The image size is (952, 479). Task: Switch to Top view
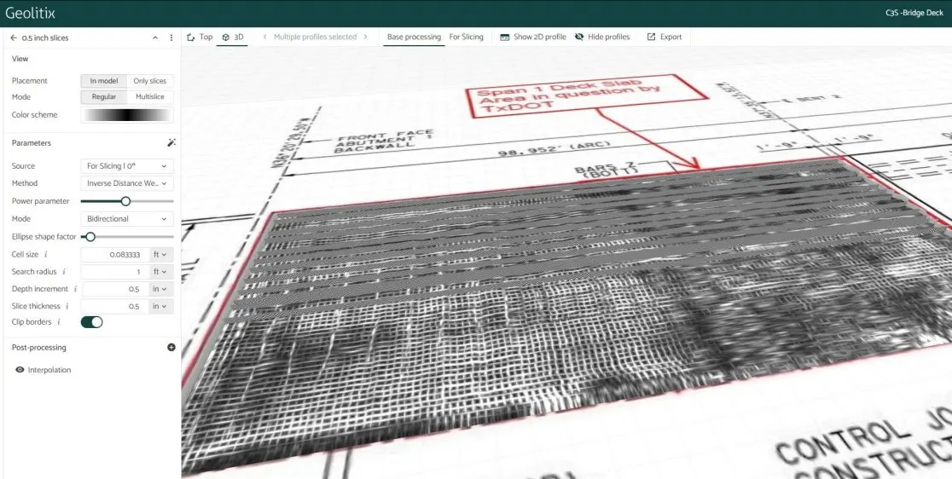tap(200, 37)
